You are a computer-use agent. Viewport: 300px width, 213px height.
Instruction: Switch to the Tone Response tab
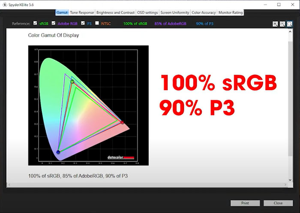click(x=82, y=12)
